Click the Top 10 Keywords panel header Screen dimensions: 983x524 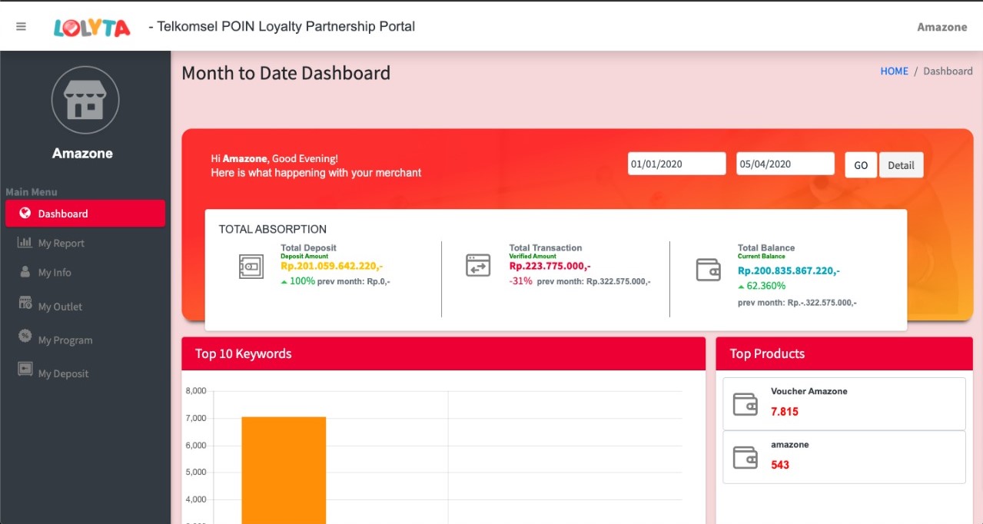443,353
